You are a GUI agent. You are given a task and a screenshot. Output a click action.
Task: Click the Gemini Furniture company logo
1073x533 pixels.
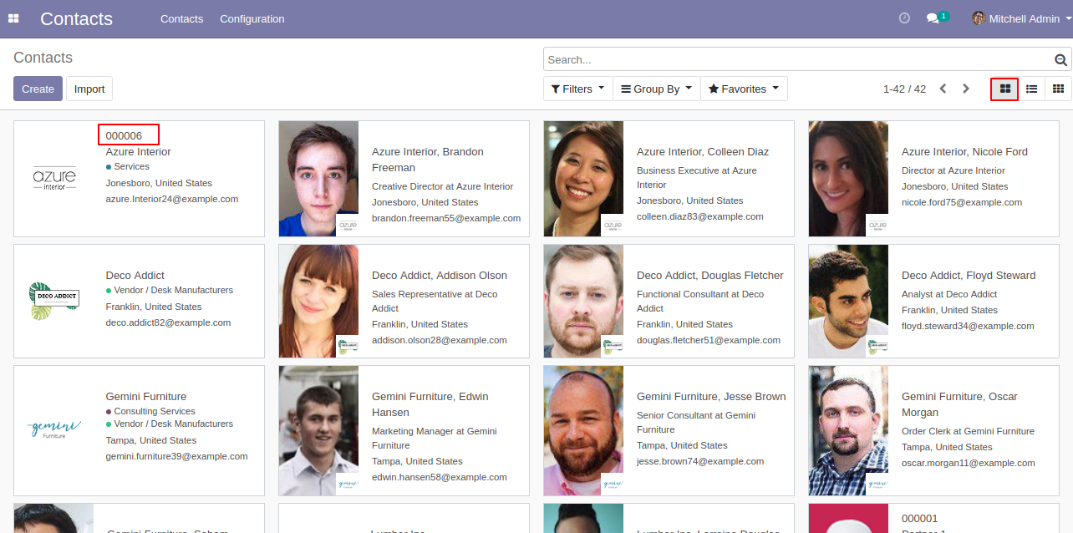[x=54, y=429]
